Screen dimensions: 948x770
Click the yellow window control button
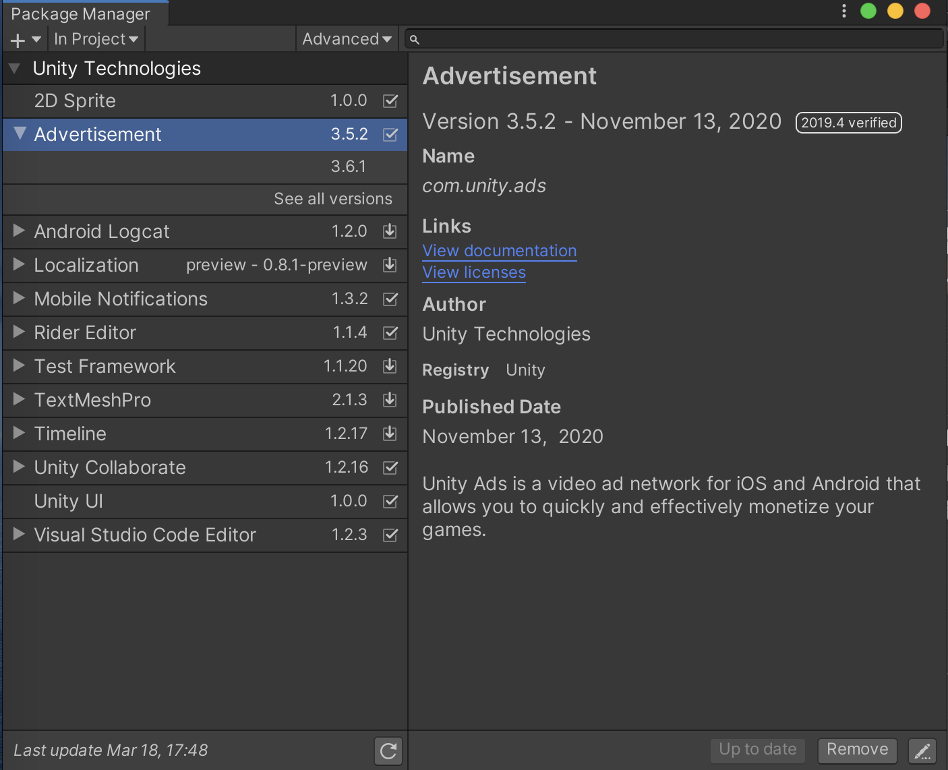tap(895, 11)
